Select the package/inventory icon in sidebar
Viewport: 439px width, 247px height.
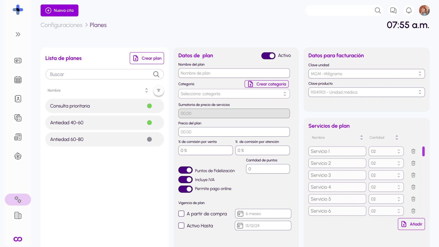pos(18,156)
